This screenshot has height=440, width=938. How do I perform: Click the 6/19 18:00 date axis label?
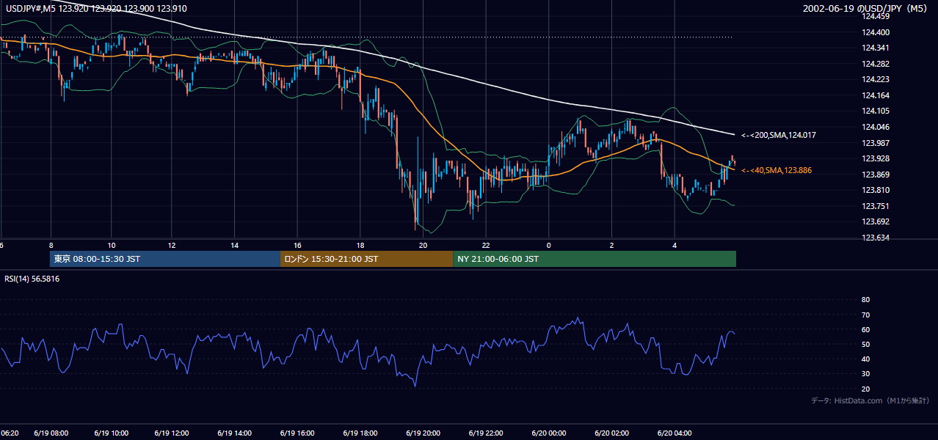coord(360,433)
